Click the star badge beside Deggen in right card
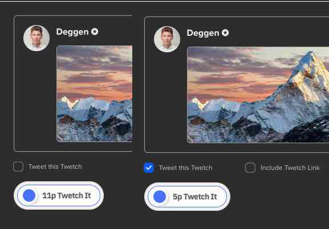 pyautogui.click(x=225, y=33)
